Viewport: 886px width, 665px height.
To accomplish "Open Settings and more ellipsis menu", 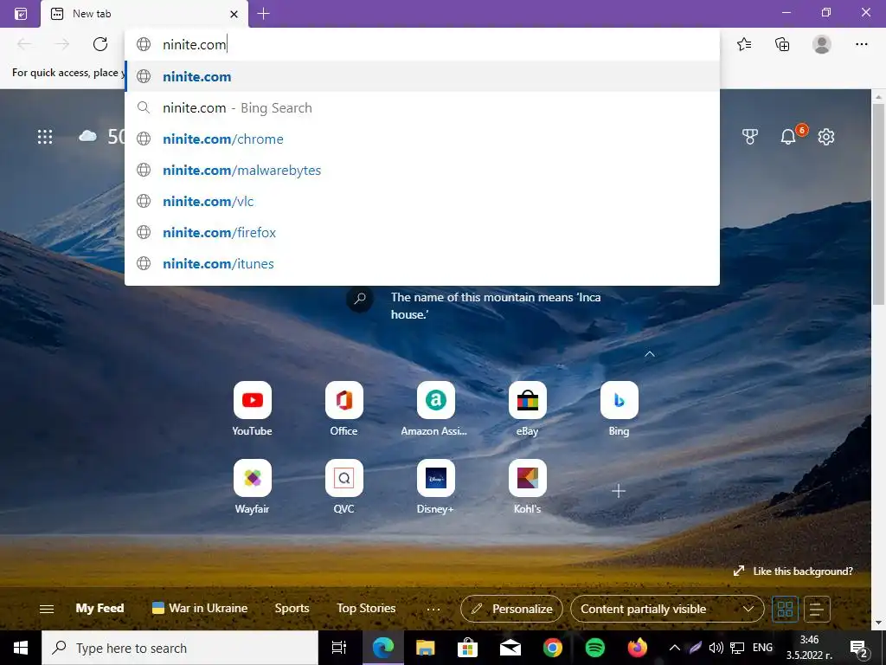I will click(x=861, y=44).
